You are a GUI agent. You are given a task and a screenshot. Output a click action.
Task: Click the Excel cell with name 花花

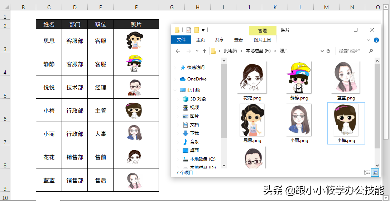click(x=49, y=157)
